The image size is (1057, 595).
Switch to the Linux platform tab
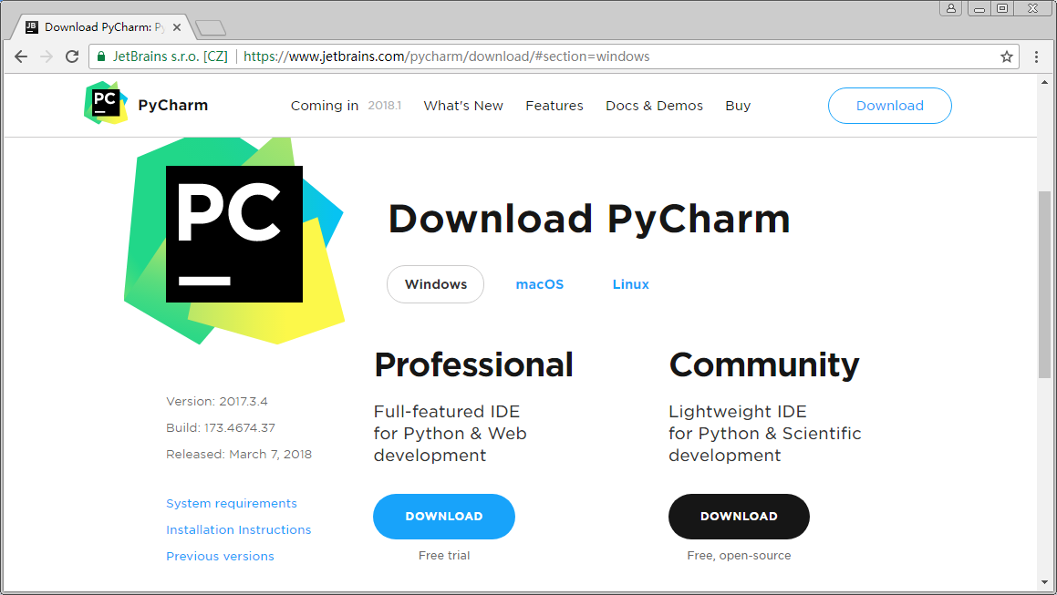[x=630, y=284]
